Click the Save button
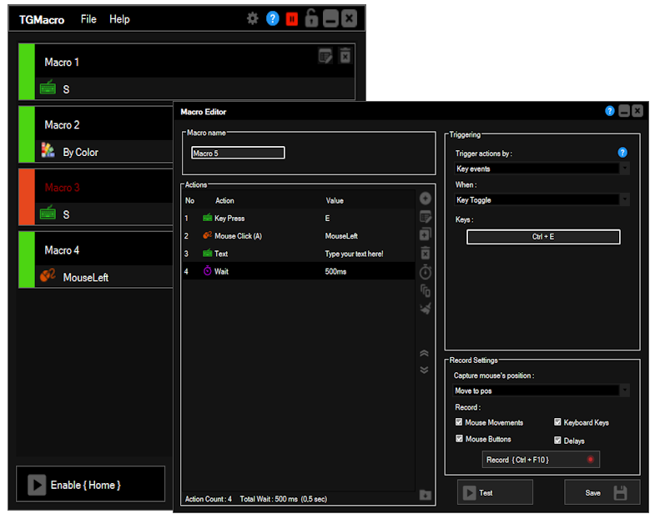 click(x=602, y=492)
